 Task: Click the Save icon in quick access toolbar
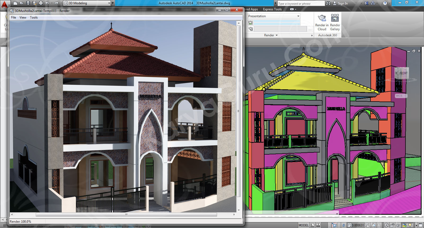(x=28, y=3)
